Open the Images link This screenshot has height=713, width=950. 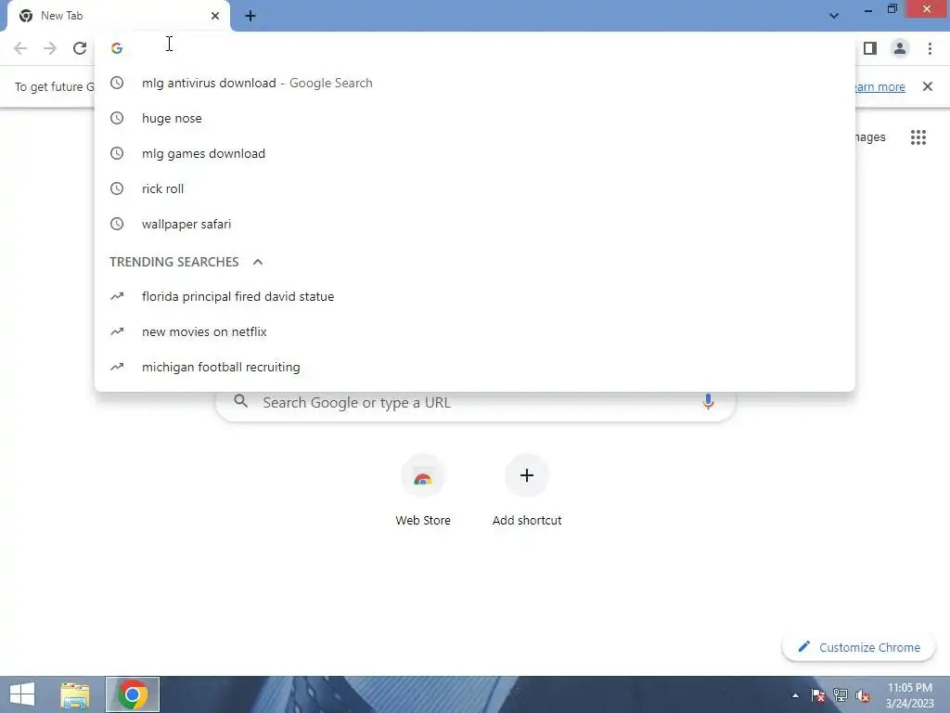pos(870,137)
